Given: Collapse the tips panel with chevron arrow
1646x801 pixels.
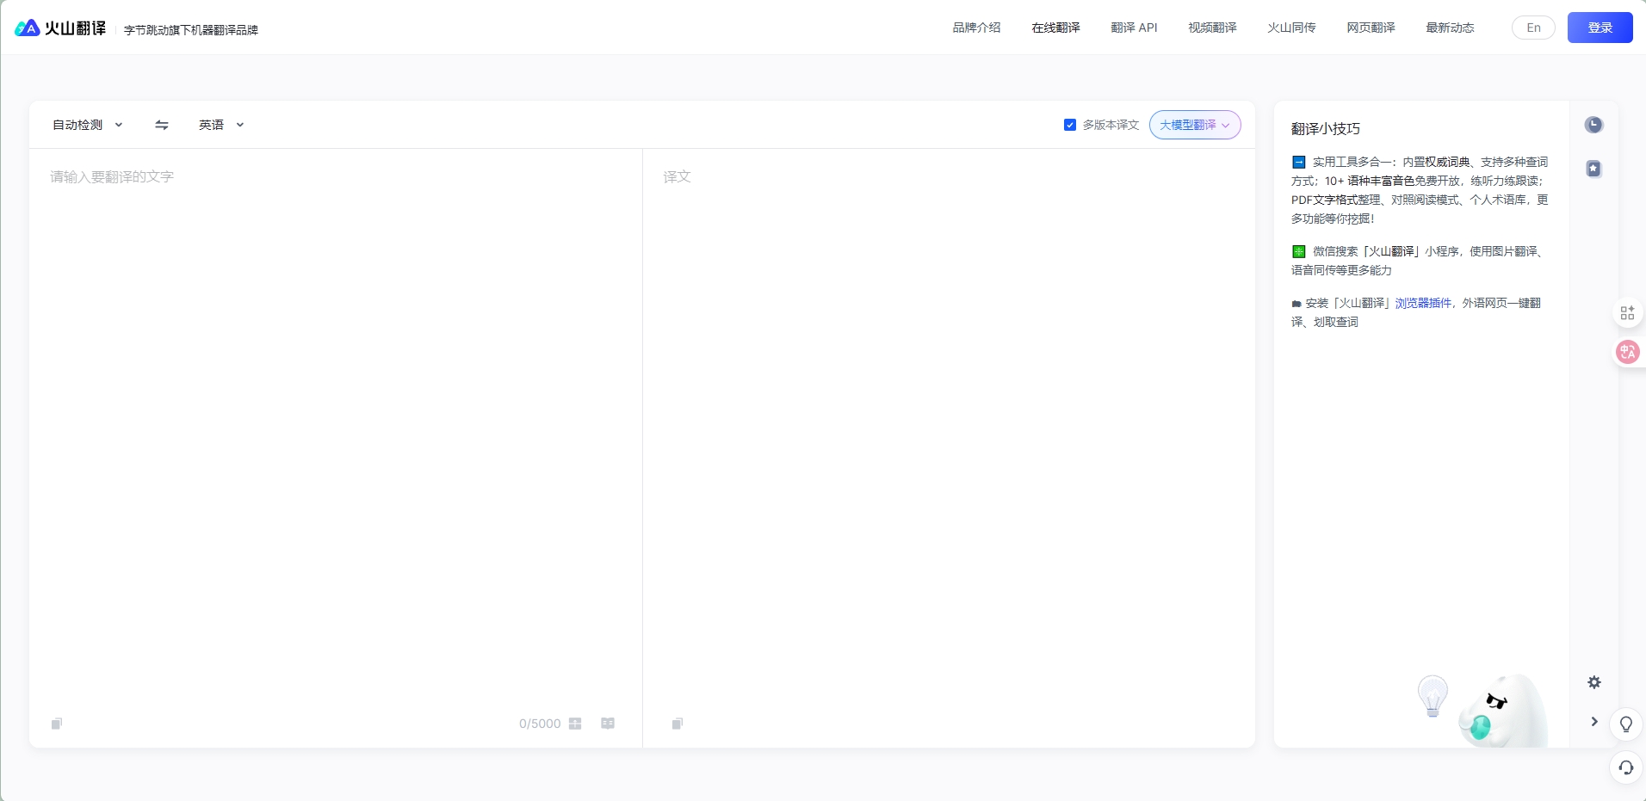Looking at the screenshot, I should point(1593,722).
